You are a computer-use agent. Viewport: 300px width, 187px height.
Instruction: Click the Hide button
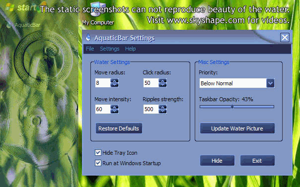tap(217, 160)
